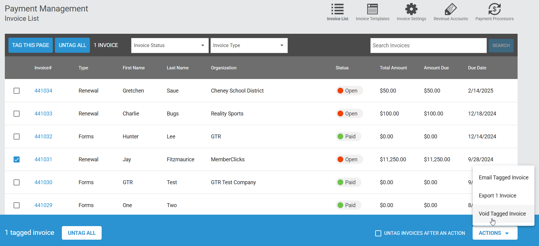The height and width of the screenshot is (246, 539).
Task: Untick the checked box for invoice 441031
Action: coord(17,159)
